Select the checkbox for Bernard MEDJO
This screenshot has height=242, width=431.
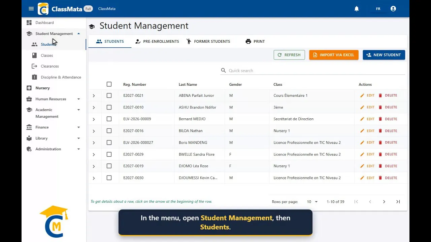(x=109, y=119)
